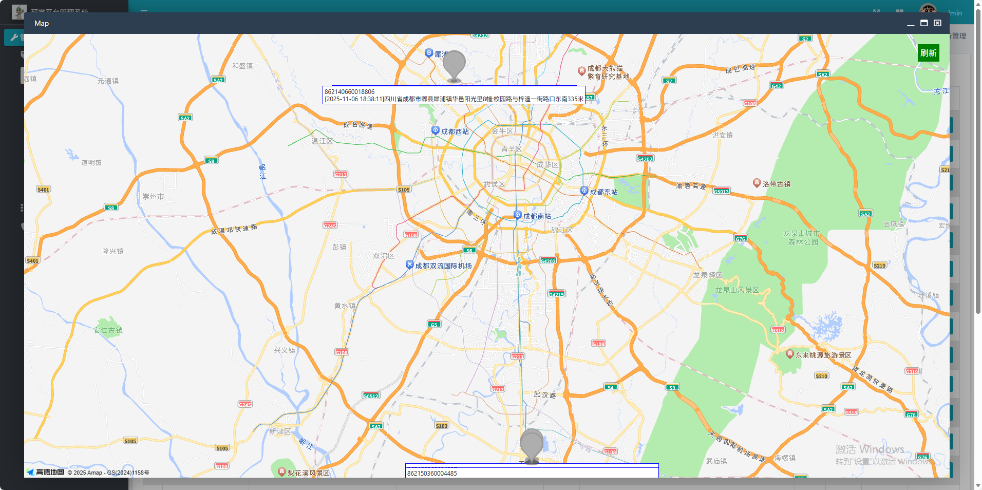Click the 成都大熊猫繁育研究基地 attraction icon
982x490 pixels.
(x=581, y=71)
